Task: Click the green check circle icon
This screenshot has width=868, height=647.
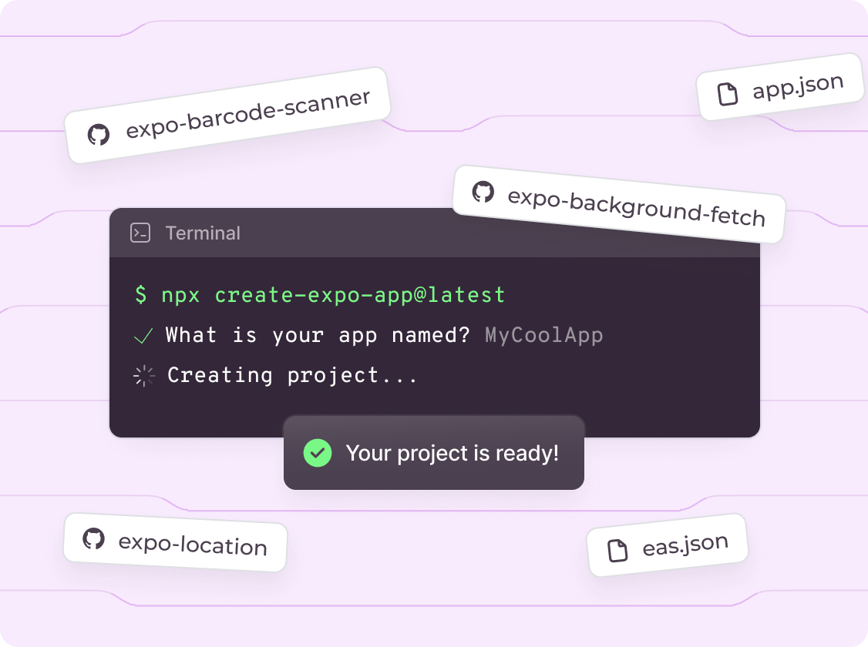Action: (318, 453)
